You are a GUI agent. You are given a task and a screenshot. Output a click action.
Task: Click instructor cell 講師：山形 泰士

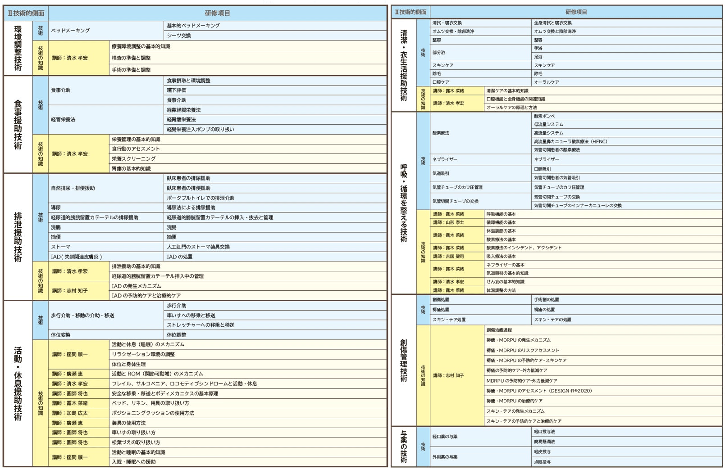[x=448, y=222]
